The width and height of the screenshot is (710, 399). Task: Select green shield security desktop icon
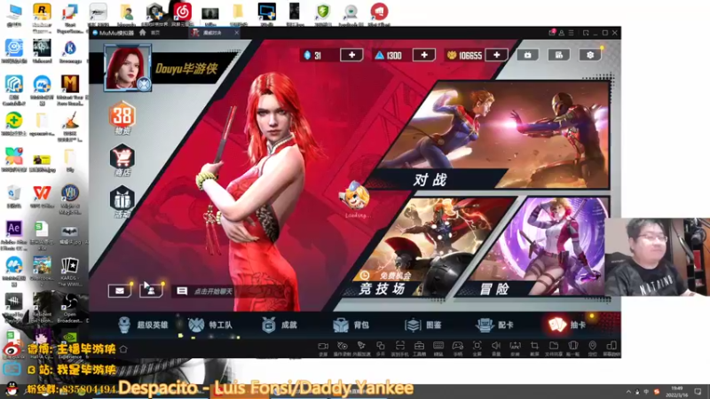tap(323, 14)
